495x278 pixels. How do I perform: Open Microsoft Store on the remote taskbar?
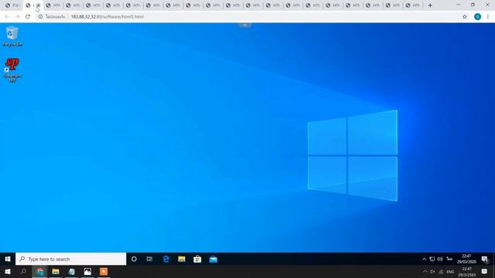point(197,259)
